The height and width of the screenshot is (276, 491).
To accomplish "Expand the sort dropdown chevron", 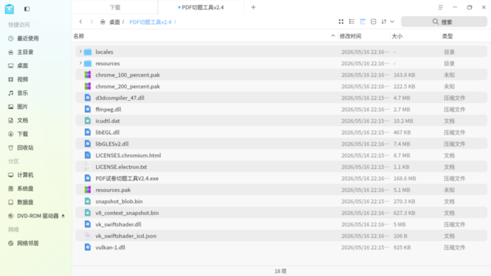I will coord(392,22).
